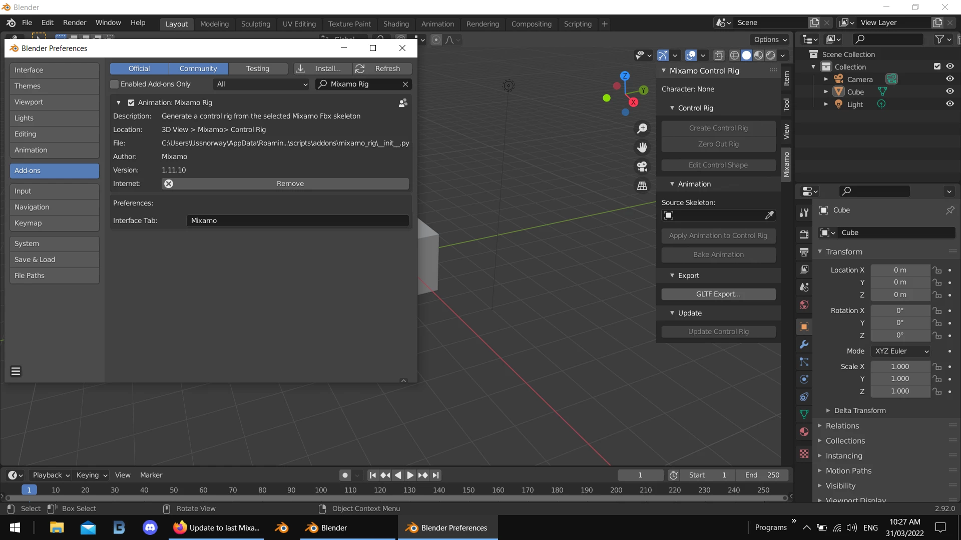Open the rotation Mode XYZ Euler dropdown
Viewport: 961px width, 540px height.
(x=901, y=351)
